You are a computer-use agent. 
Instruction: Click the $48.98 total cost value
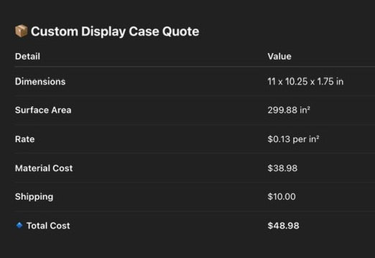point(284,226)
